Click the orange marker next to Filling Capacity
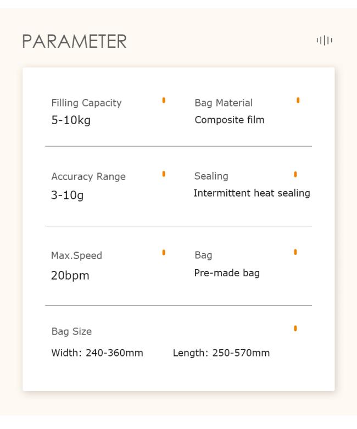This screenshot has height=429, width=357. (164, 100)
